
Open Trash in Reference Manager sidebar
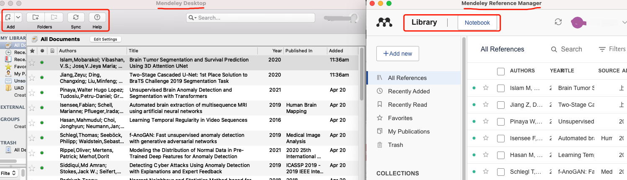[413, 145]
